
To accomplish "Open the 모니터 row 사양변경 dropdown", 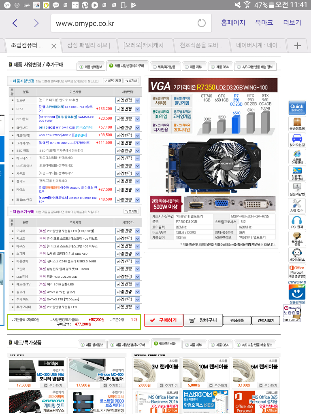I will (x=128, y=231).
